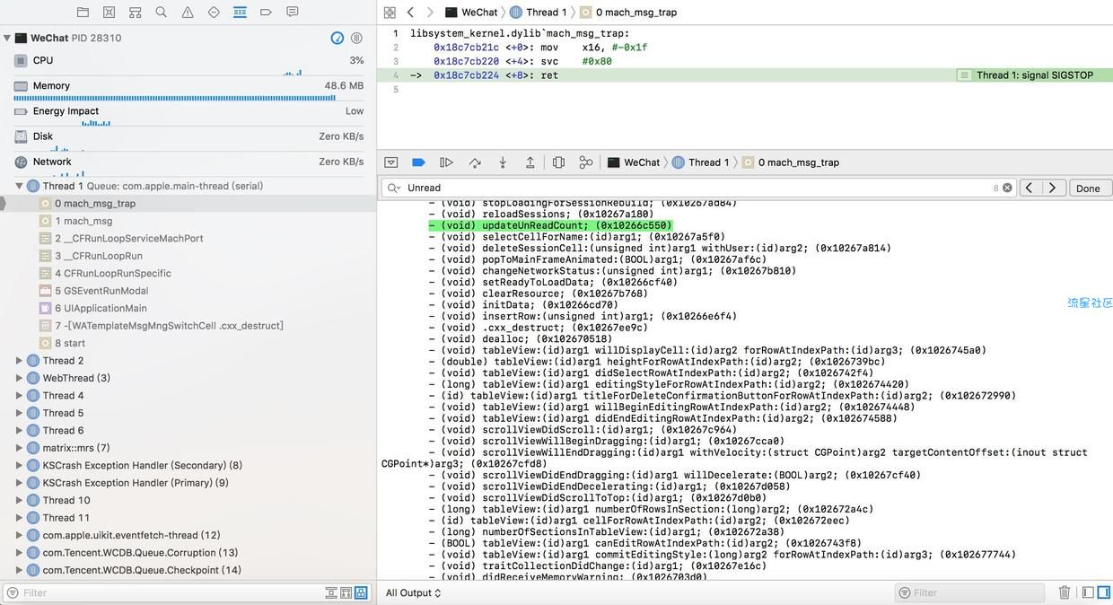
Task: Go back in editor history
Action: (x=410, y=13)
